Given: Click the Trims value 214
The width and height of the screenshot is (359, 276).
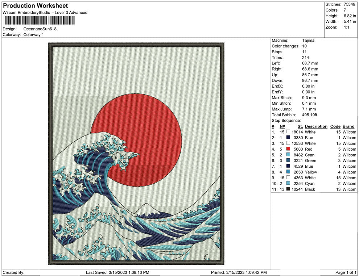Looking at the screenshot, I should [305, 58].
